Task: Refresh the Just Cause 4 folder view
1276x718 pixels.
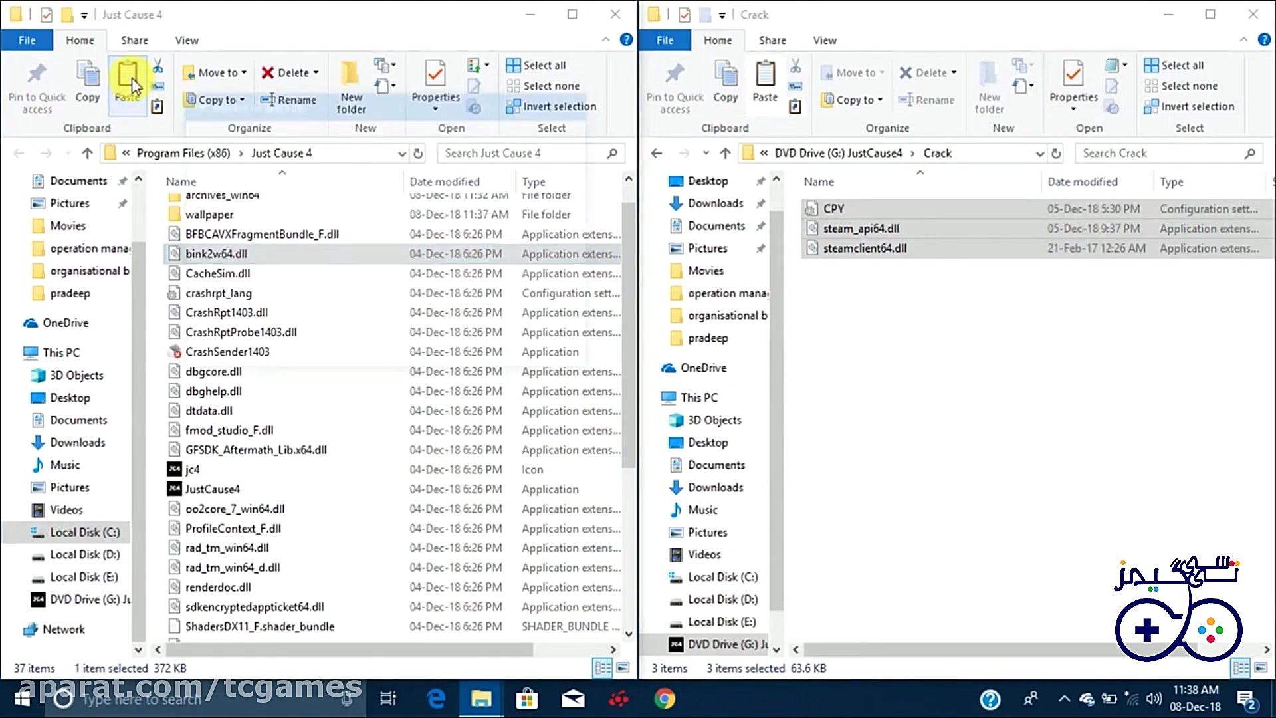Action: point(418,154)
